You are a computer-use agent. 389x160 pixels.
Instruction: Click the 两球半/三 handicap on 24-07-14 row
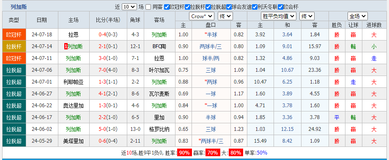point(211,46)
